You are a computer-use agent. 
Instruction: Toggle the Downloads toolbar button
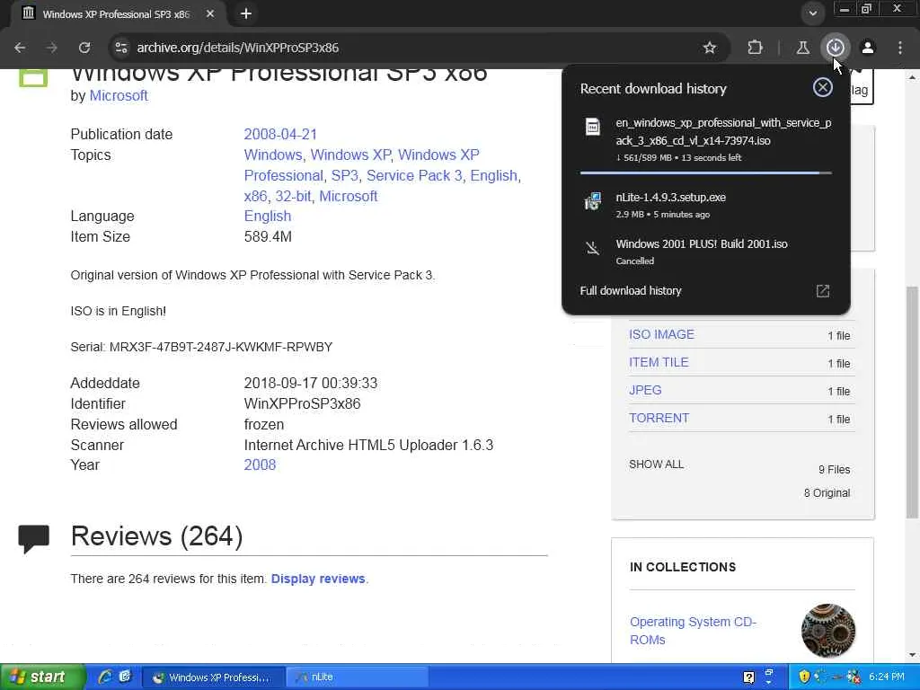[835, 48]
